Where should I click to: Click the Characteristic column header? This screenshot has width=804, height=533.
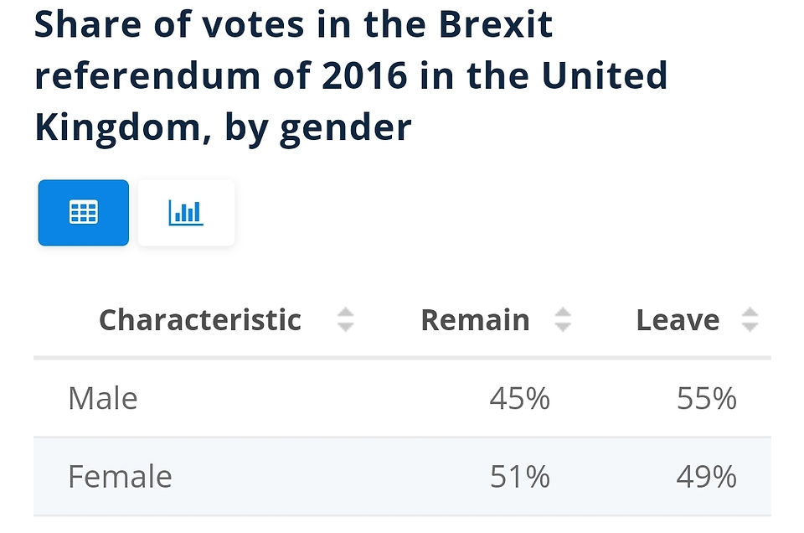[x=200, y=320]
